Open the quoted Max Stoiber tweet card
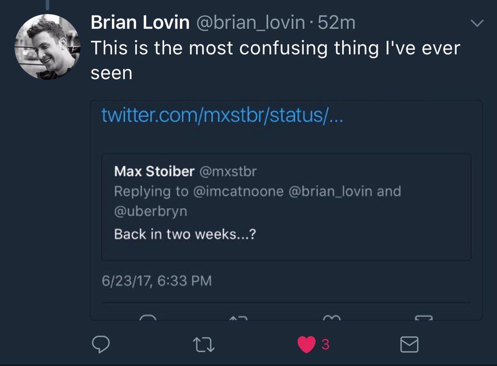The image size is (497, 366). tap(286, 207)
